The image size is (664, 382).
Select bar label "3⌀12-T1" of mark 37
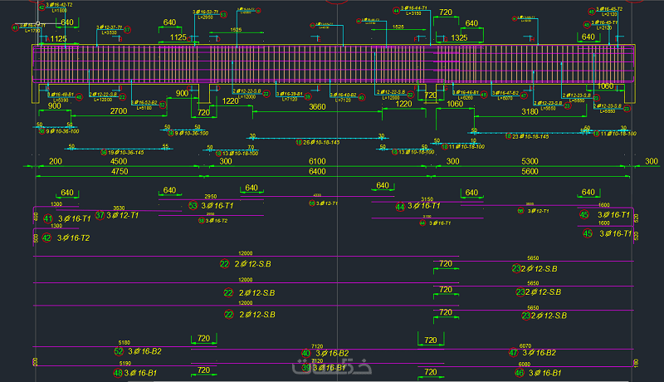click(122, 215)
